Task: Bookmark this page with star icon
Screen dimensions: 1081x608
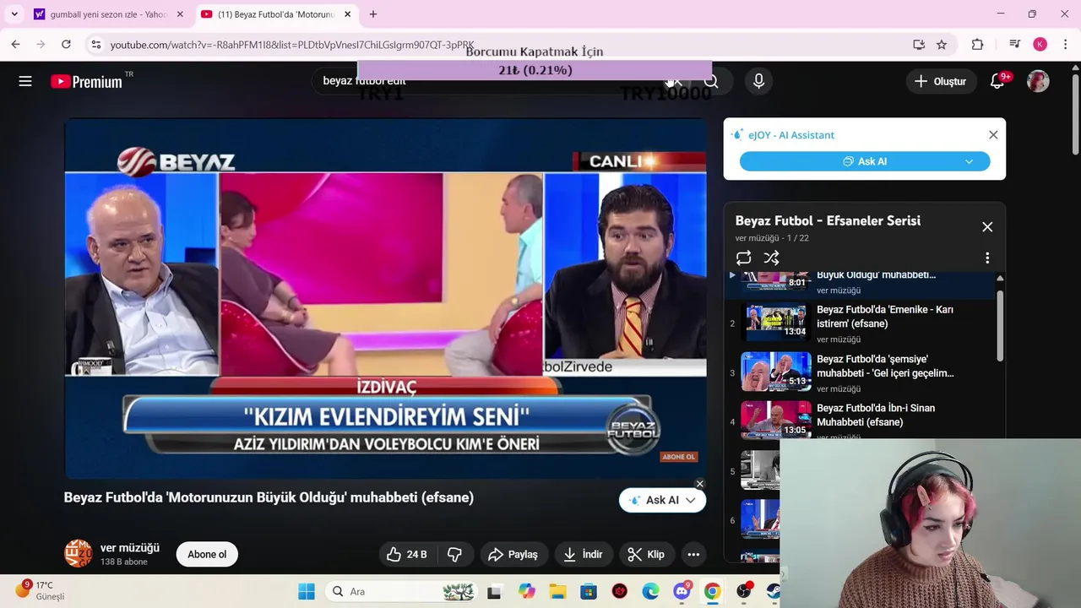Action: pyautogui.click(x=942, y=44)
